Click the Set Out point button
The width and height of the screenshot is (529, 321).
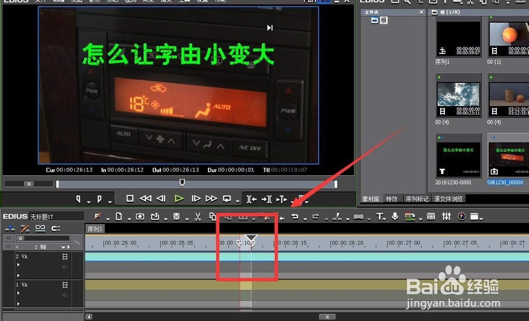click(x=99, y=200)
